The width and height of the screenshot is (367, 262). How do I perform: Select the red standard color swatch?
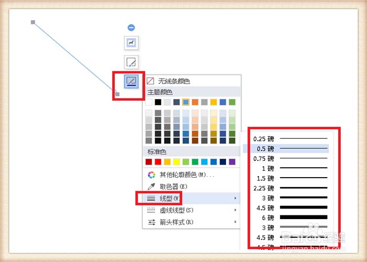(158, 162)
